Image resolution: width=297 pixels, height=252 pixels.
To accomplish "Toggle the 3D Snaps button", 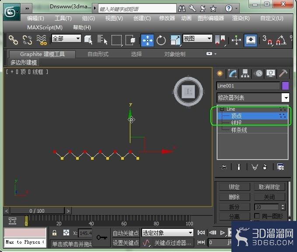I will [267, 40].
